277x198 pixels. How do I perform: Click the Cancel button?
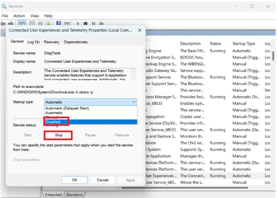pyautogui.click(x=102, y=180)
